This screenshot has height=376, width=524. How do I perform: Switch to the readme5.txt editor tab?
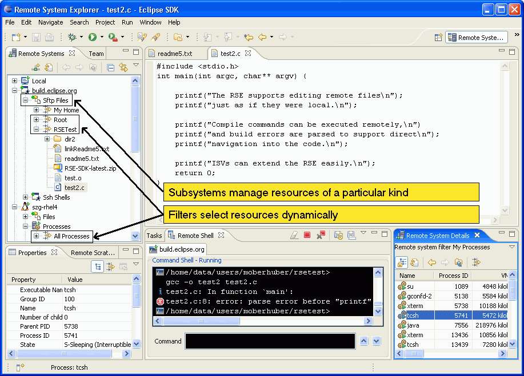click(175, 53)
